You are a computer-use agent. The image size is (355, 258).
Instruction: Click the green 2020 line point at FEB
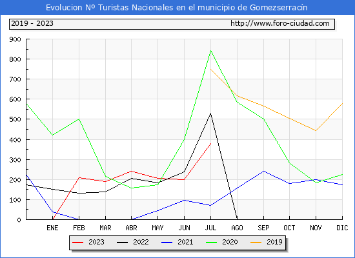tap(79, 119)
